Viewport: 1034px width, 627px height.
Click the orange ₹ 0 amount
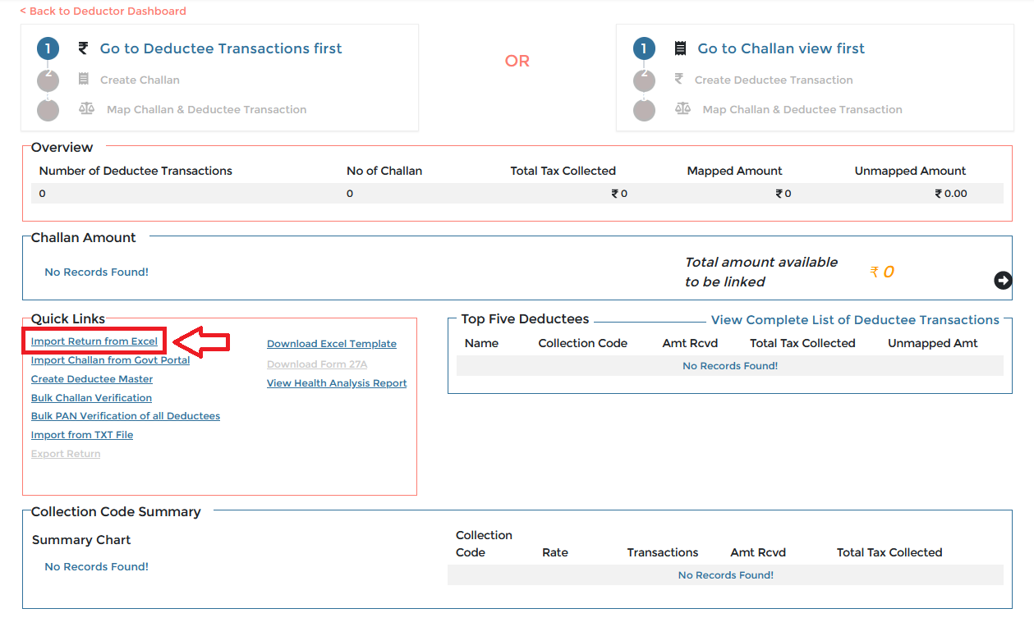point(882,272)
